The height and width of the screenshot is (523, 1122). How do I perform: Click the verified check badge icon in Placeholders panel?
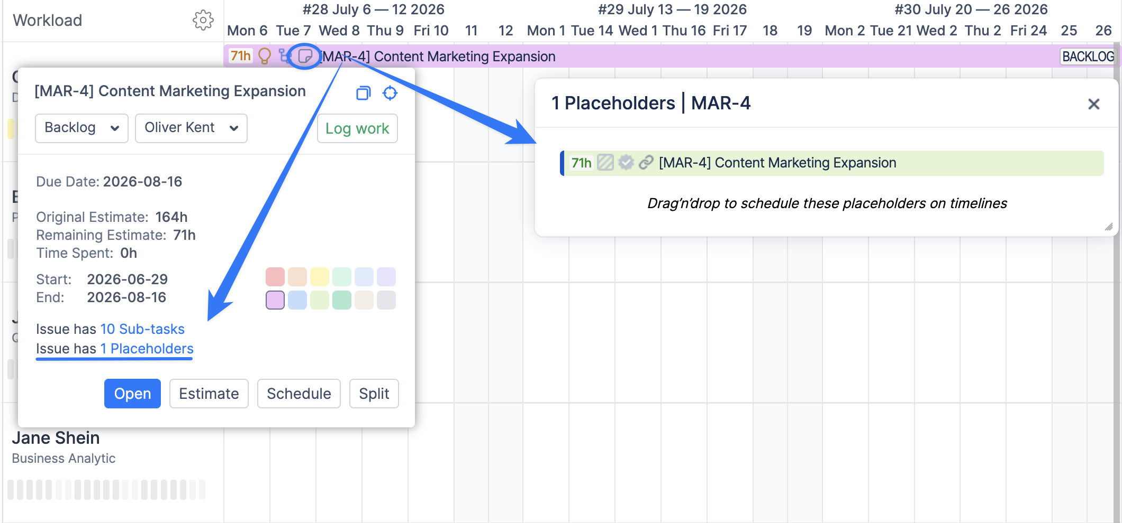tap(626, 162)
